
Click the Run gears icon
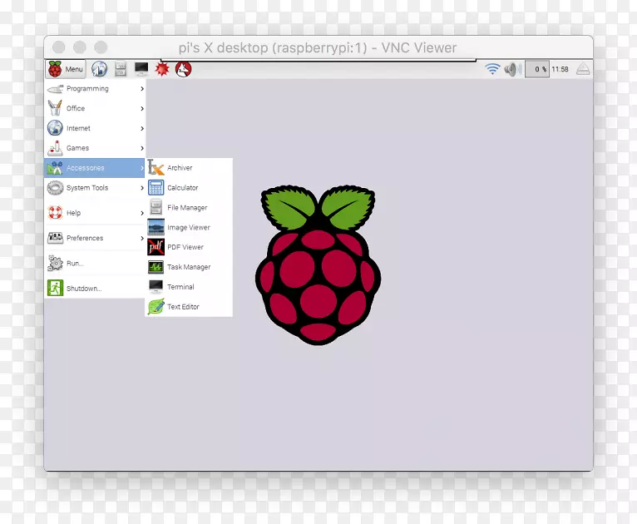click(55, 263)
